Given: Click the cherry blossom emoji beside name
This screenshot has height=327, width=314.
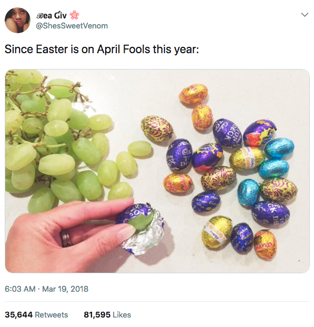Looking at the screenshot, I should (x=74, y=15).
